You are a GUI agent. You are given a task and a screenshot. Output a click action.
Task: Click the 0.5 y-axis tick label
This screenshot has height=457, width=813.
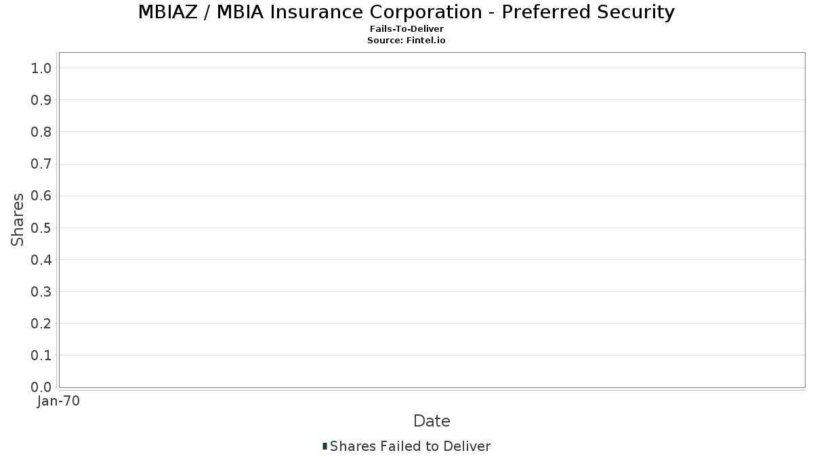coord(41,227)
